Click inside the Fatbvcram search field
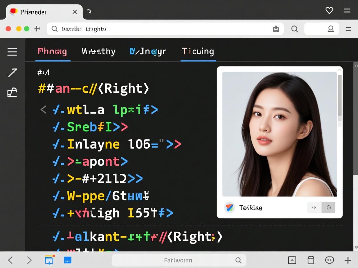 click(179, 260)
